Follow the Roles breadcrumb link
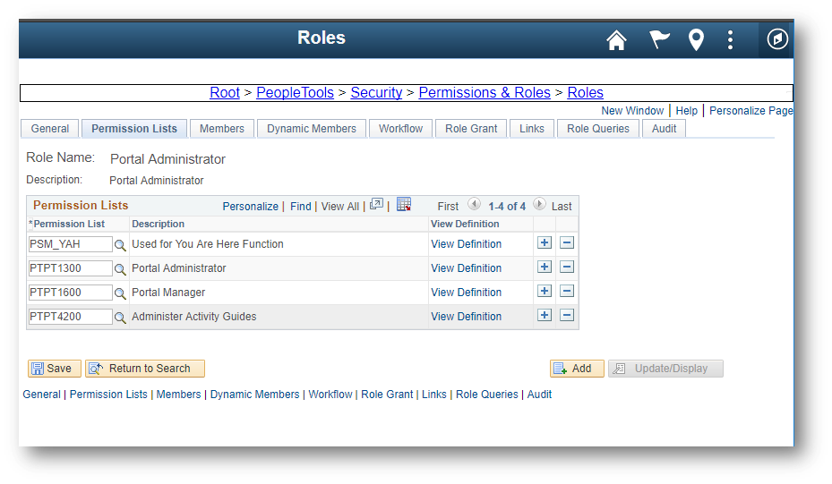This screenshot has width=832, height=484. click(x=585, y=93)
